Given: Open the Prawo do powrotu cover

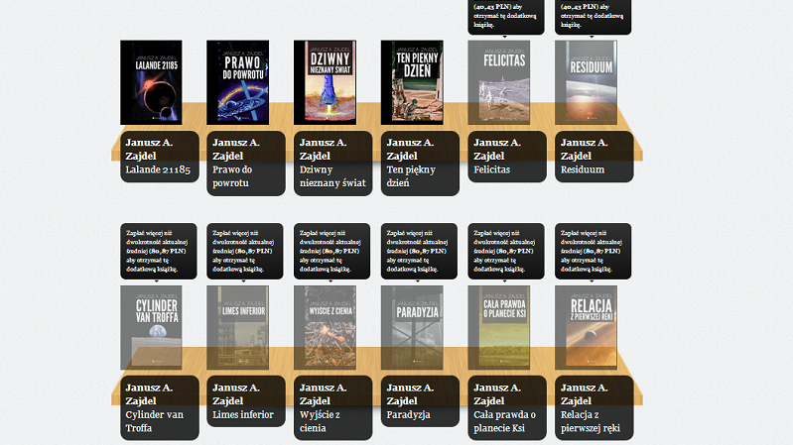Looking at the screenshot, I should point(238,82).
